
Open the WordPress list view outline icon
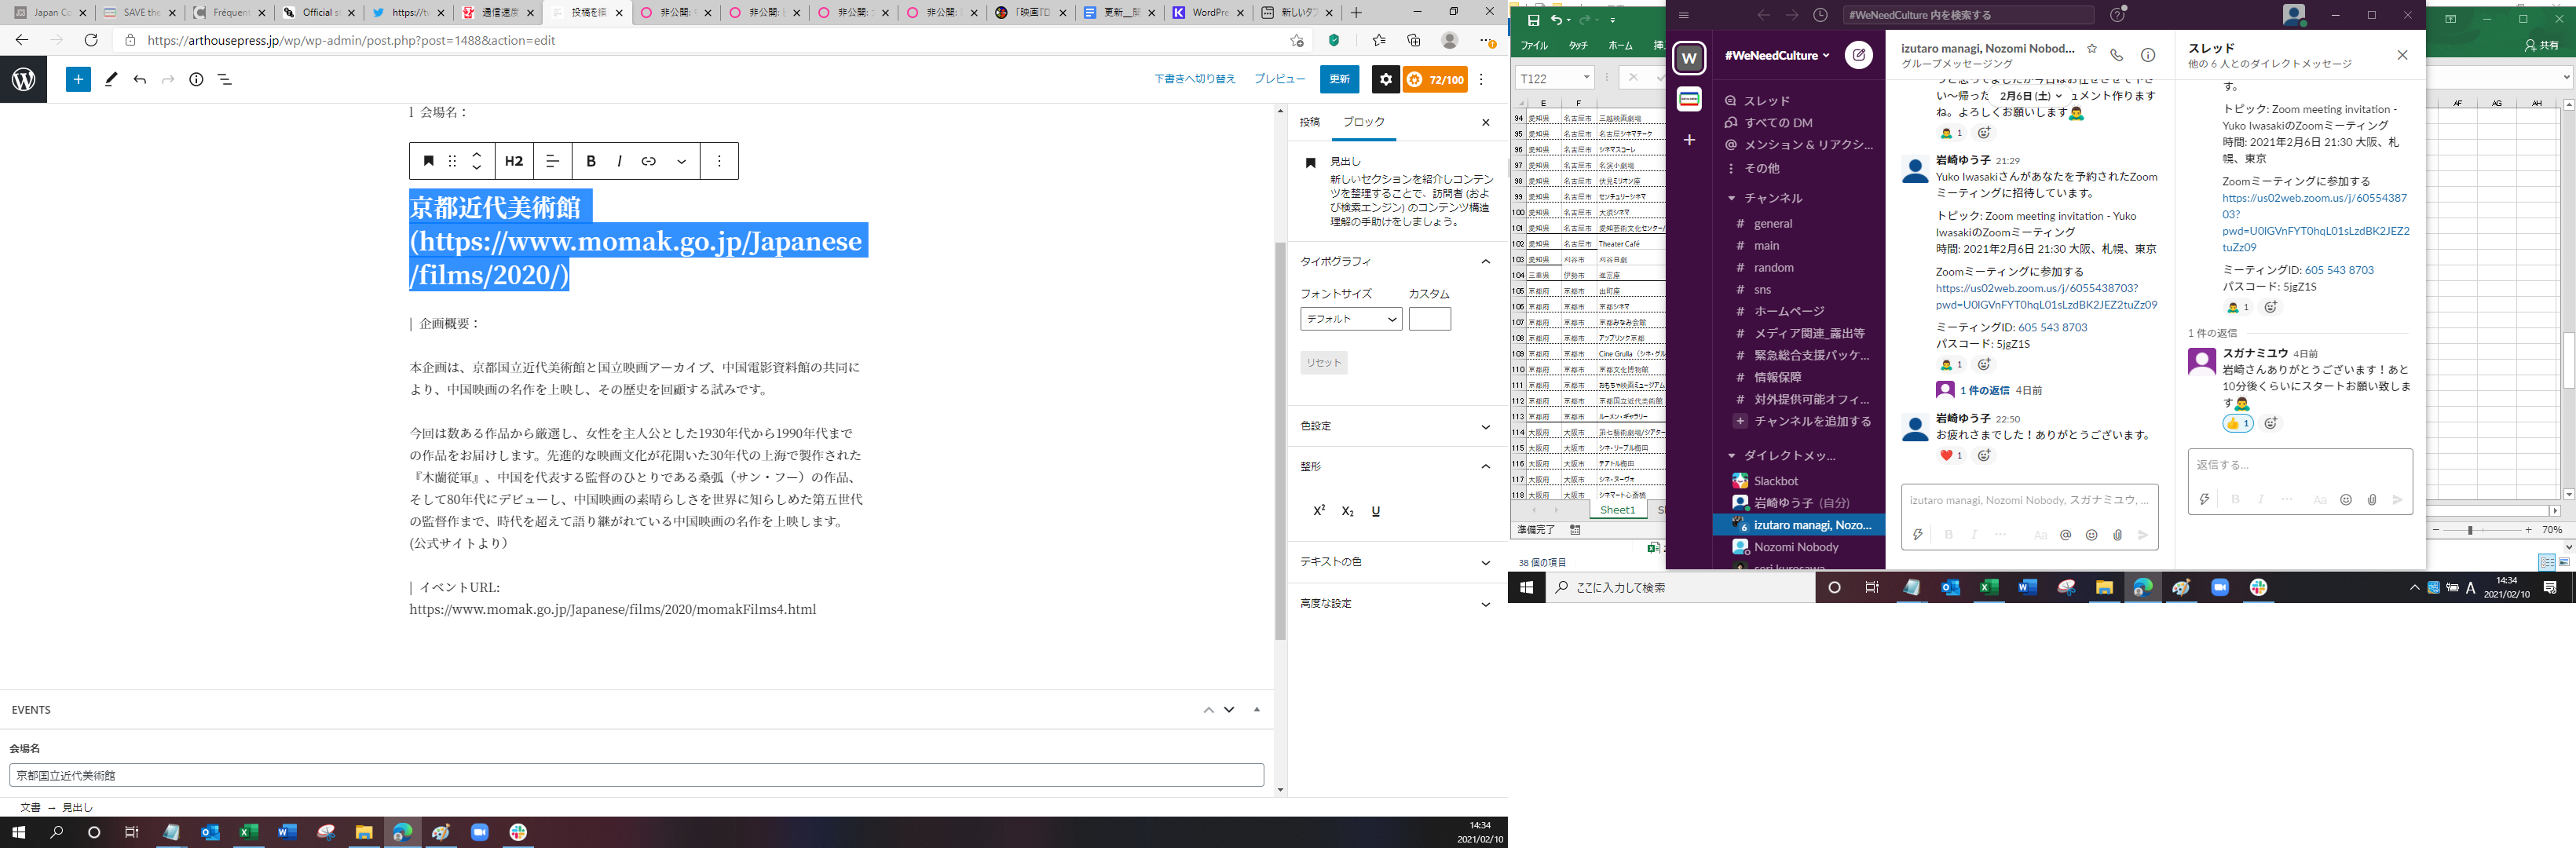(225, 79)
